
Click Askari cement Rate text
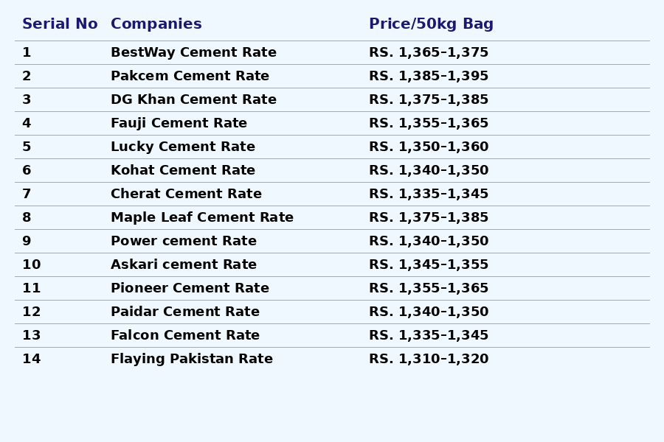pos(184,265)
